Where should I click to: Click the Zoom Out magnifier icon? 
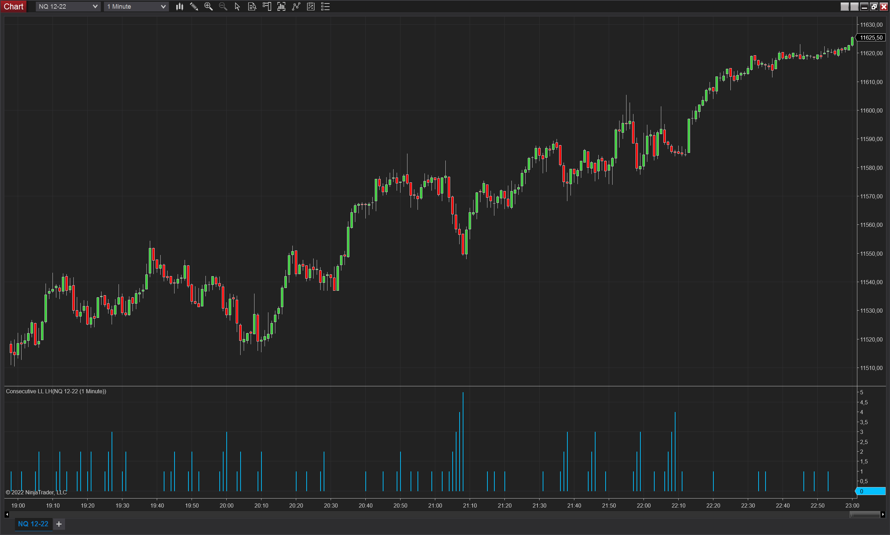click(223, 7)
